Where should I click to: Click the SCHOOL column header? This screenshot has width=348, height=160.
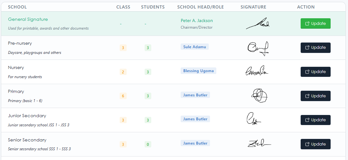click(17, 7)
